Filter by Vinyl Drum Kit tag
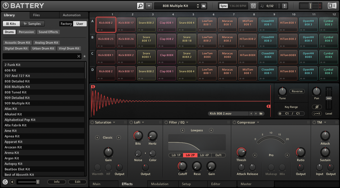 69,48
